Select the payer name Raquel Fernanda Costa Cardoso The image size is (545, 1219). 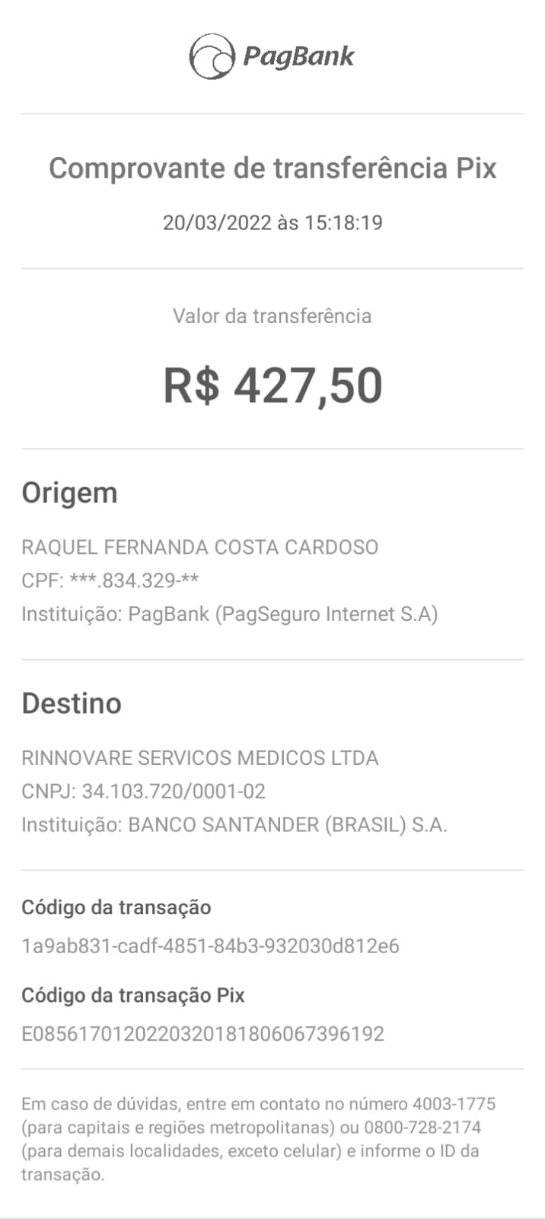click(199, 547)
